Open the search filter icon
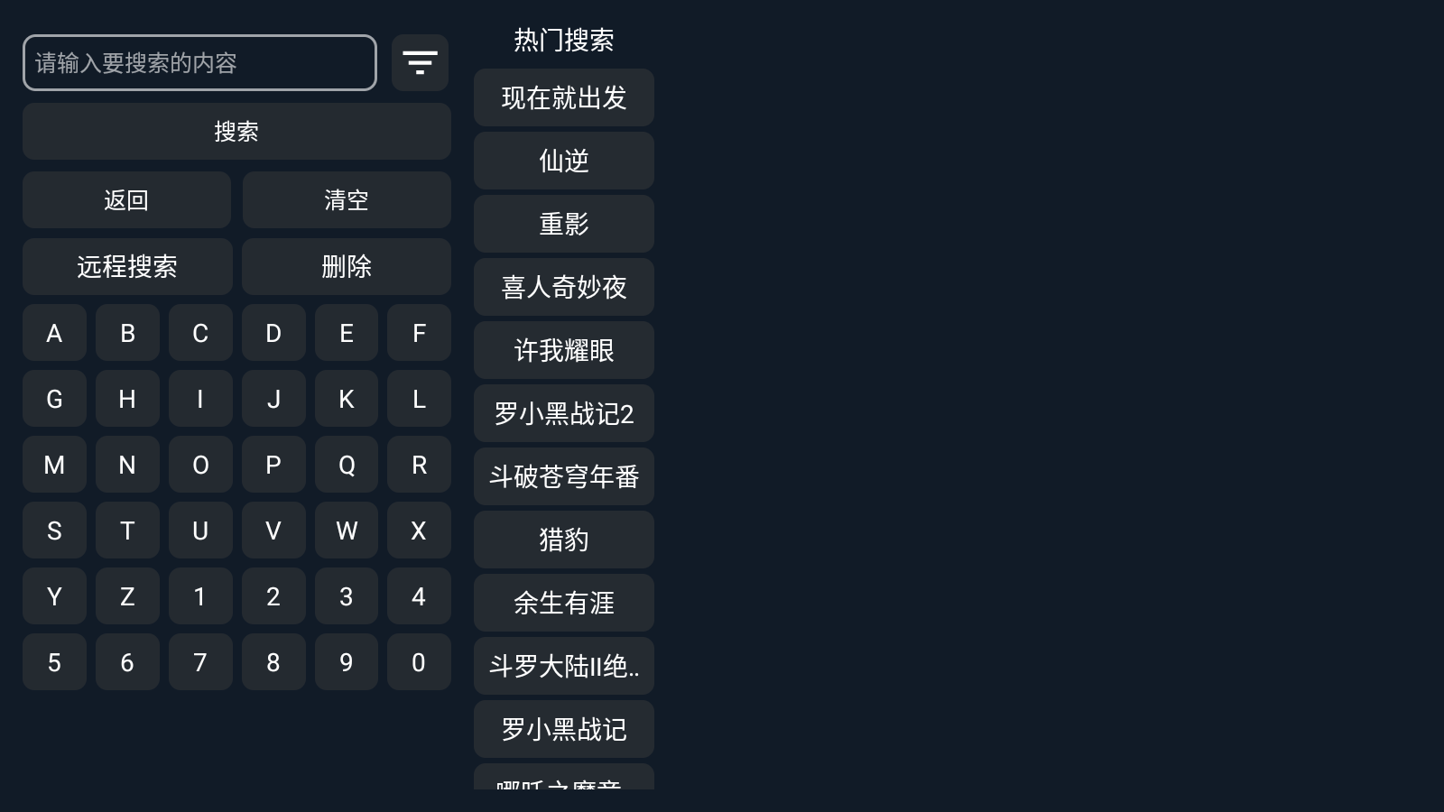The height and width of the screenshot is (812, 1444). point(419,62)
